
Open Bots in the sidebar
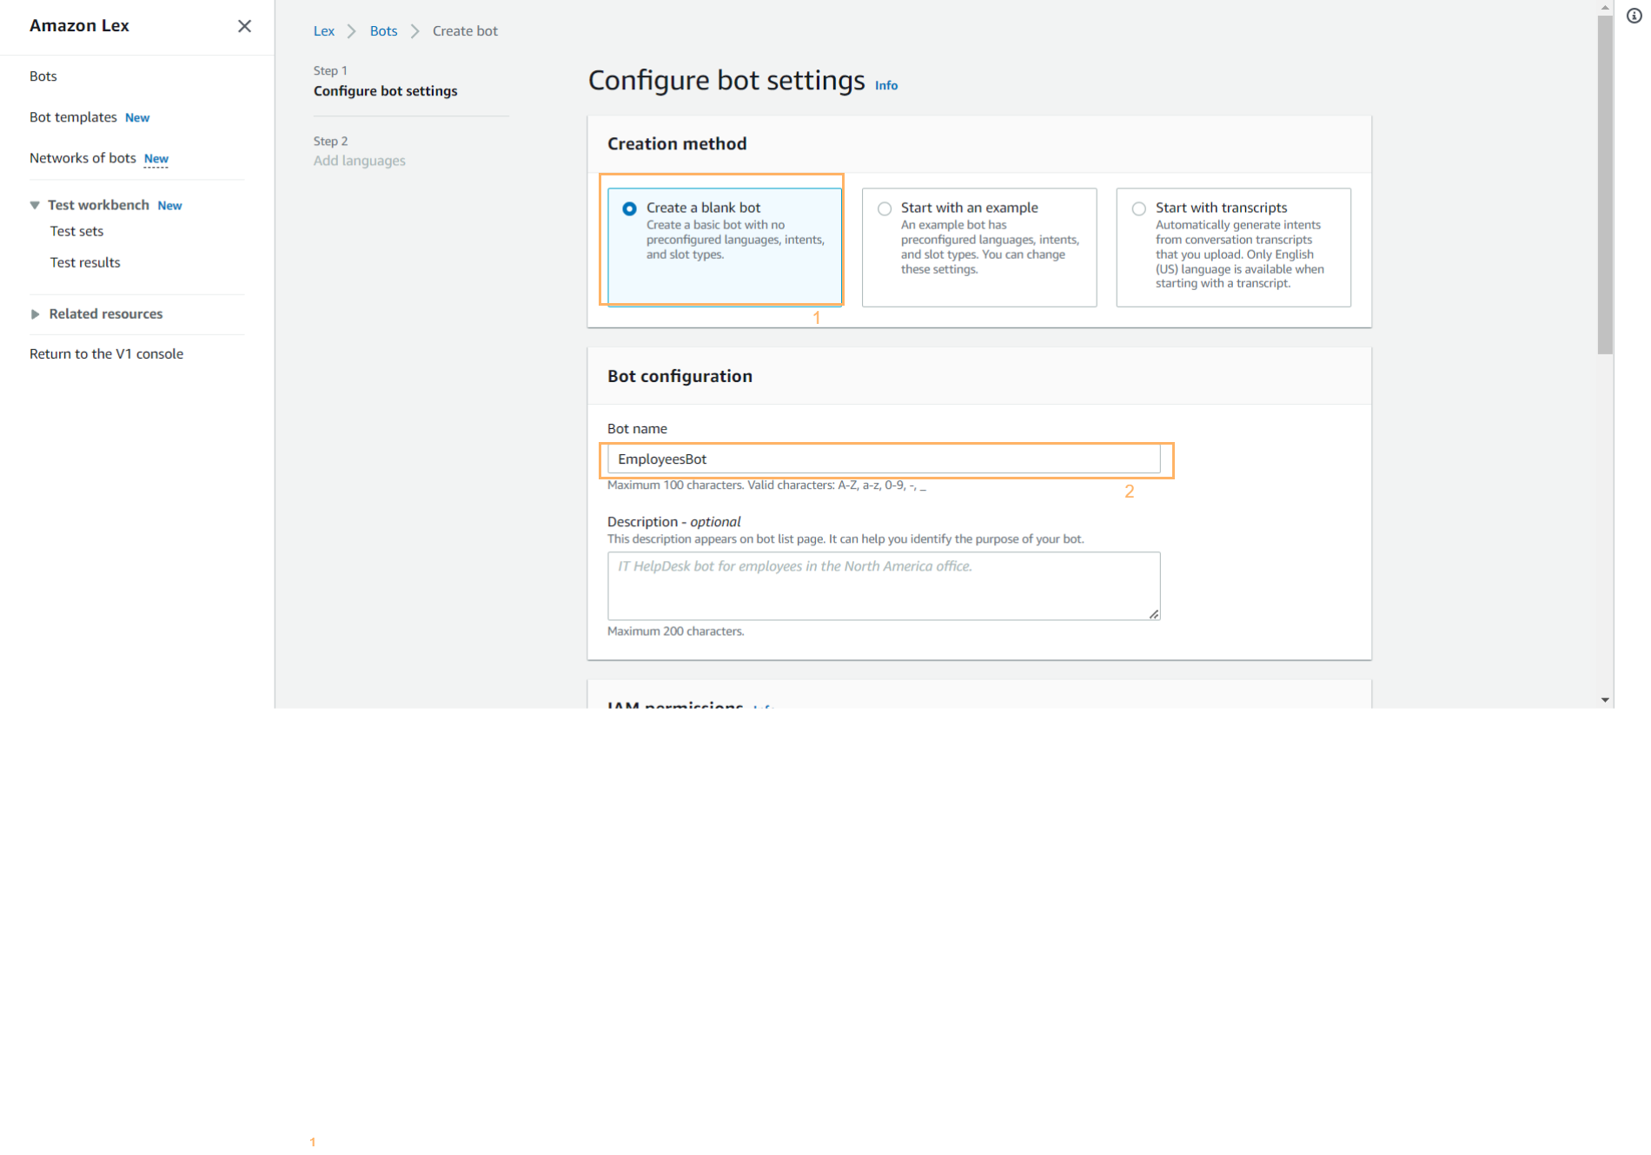coord(43,76)
